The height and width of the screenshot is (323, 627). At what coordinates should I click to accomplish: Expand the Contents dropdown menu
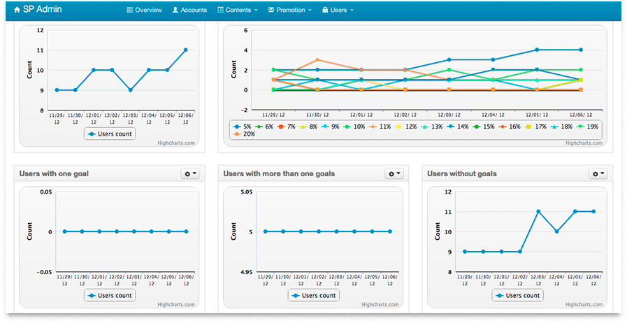coord(238,10)
